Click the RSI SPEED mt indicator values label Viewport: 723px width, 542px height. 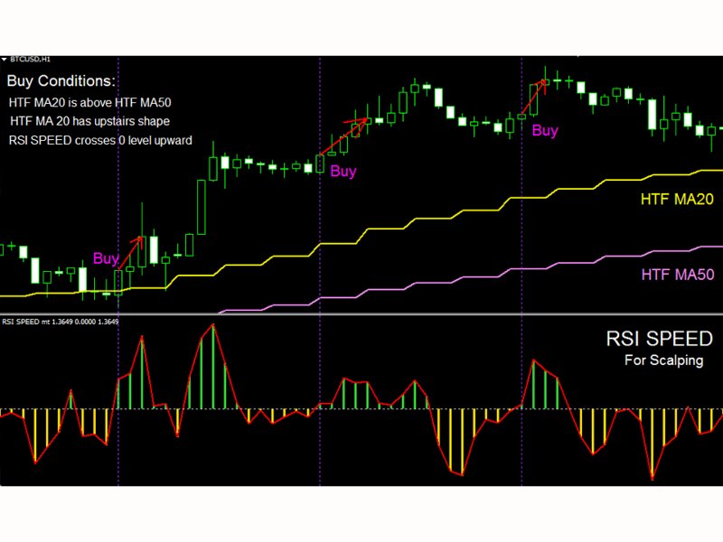point(61,322)
